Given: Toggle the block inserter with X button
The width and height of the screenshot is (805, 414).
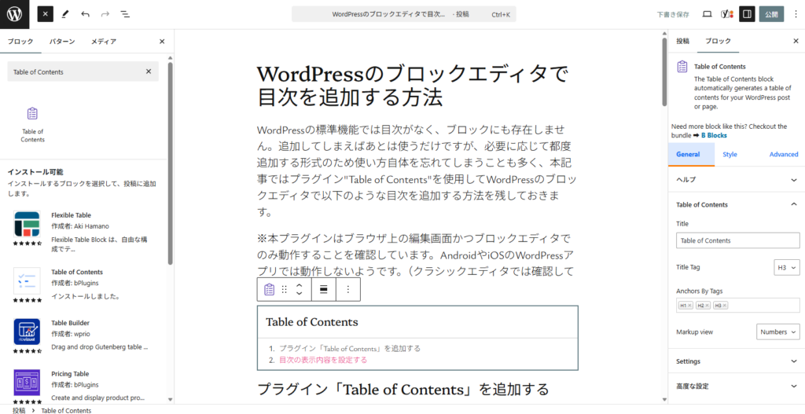Looking at the screenshot, I should (x=46, y=14).
